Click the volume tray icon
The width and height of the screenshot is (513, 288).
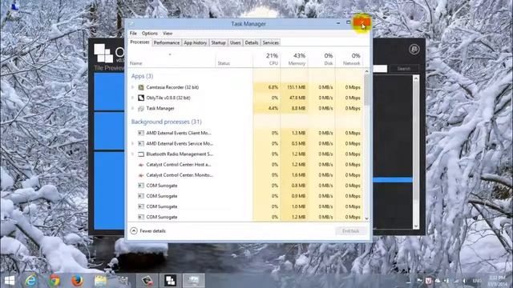tap(464, 281)
